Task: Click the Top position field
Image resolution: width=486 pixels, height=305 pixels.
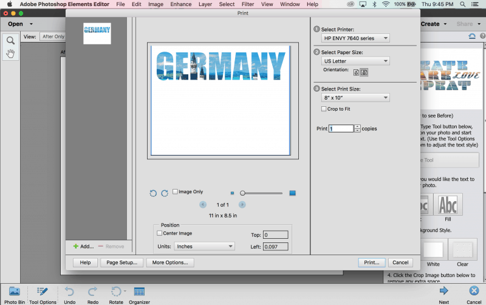Action: (x=276, y=235)
